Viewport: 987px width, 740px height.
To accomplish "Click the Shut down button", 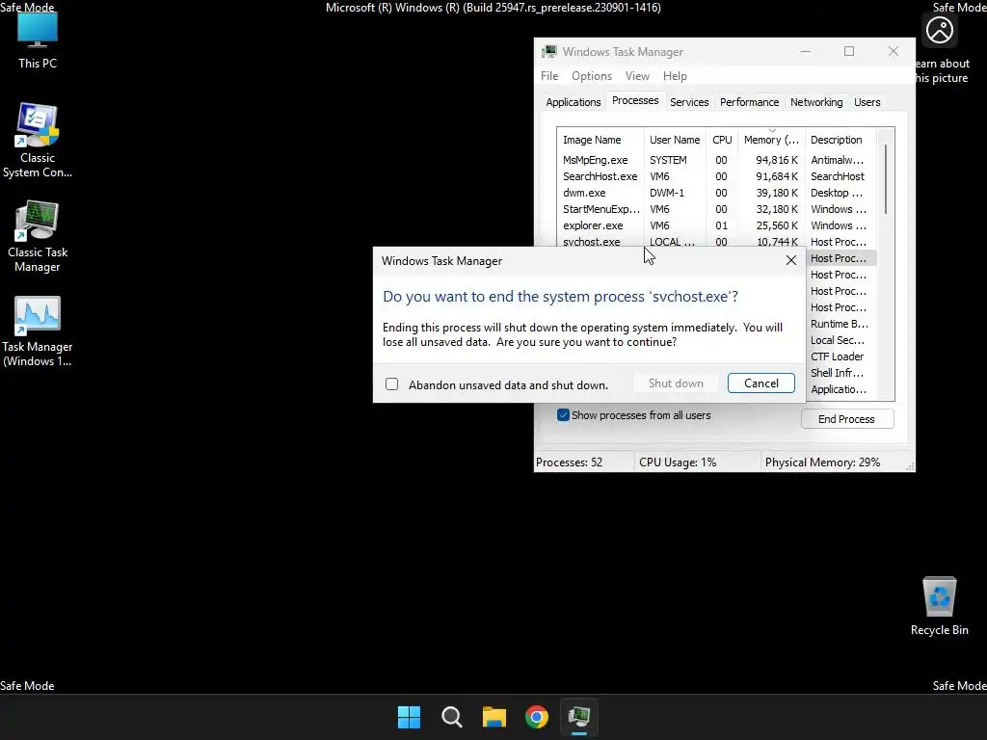I will 676,383.
